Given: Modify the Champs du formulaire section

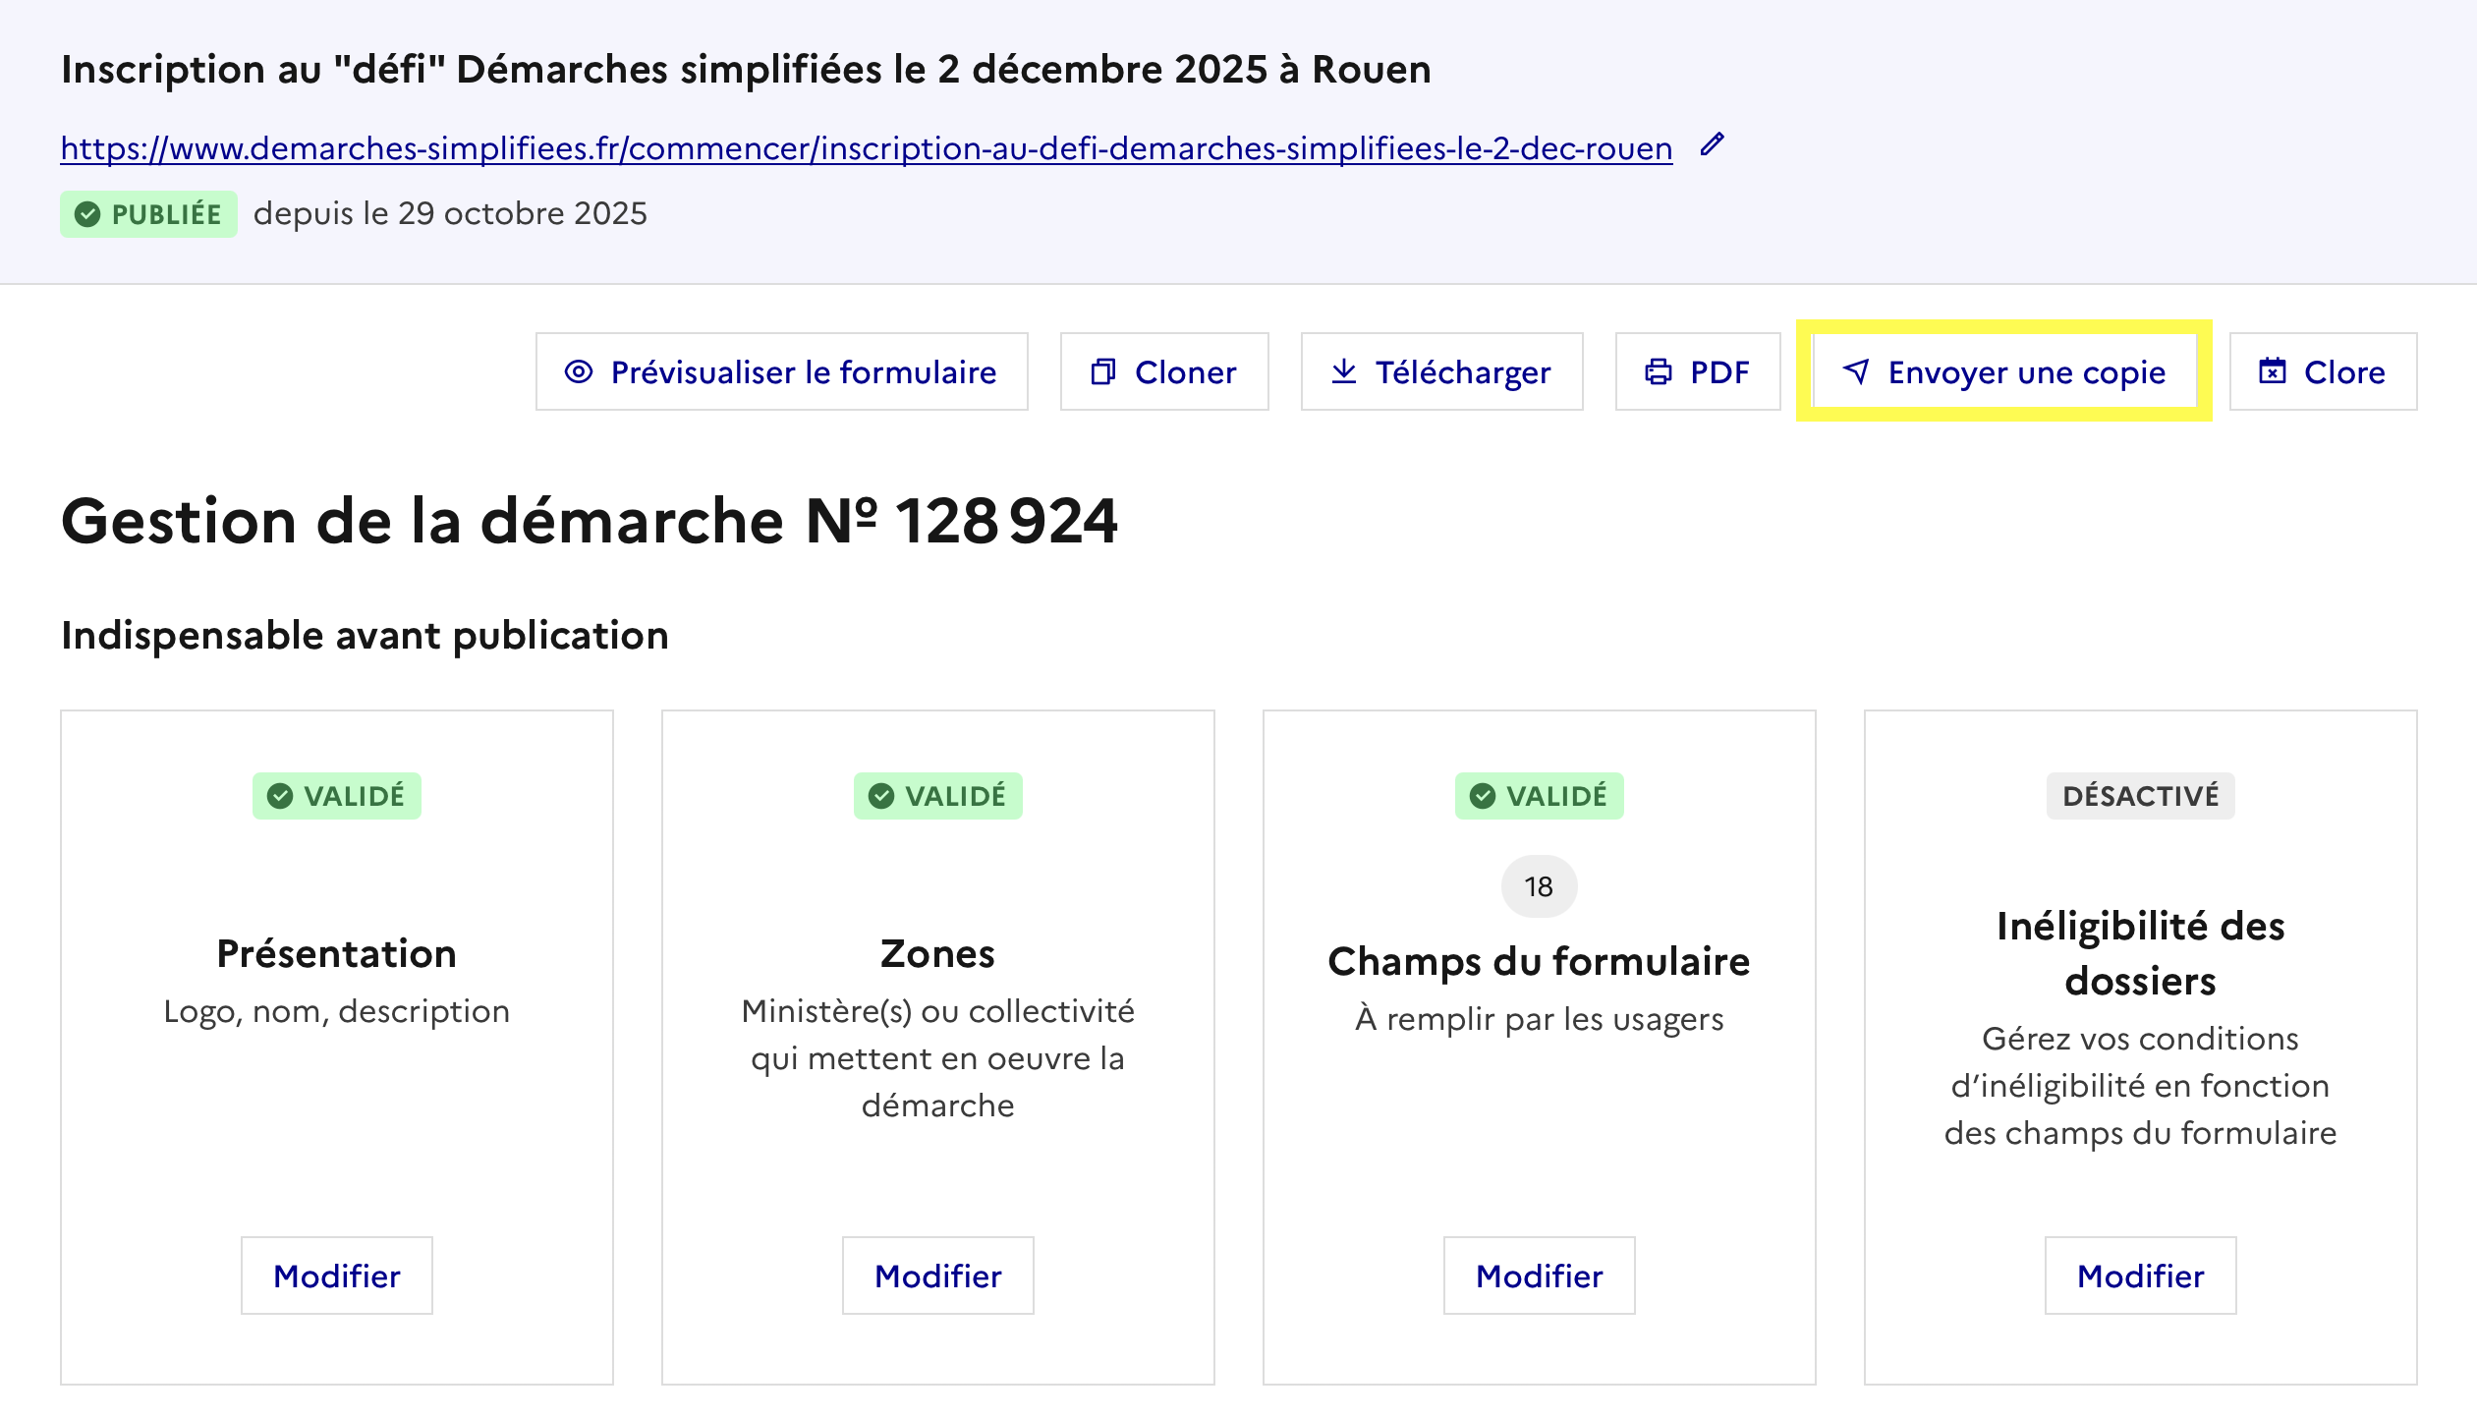Looking at the screenshot, I should (x=1539, y=1276).
